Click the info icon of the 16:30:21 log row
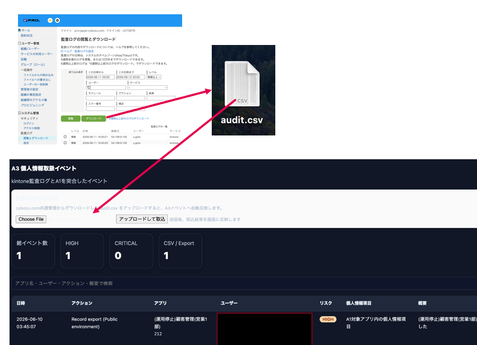This screenshot has height=345, width=477. pos(65,137)
